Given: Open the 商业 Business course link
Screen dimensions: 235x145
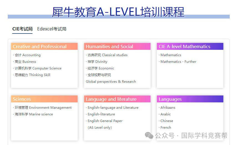Looking at the screenshot, I should 25,62.
